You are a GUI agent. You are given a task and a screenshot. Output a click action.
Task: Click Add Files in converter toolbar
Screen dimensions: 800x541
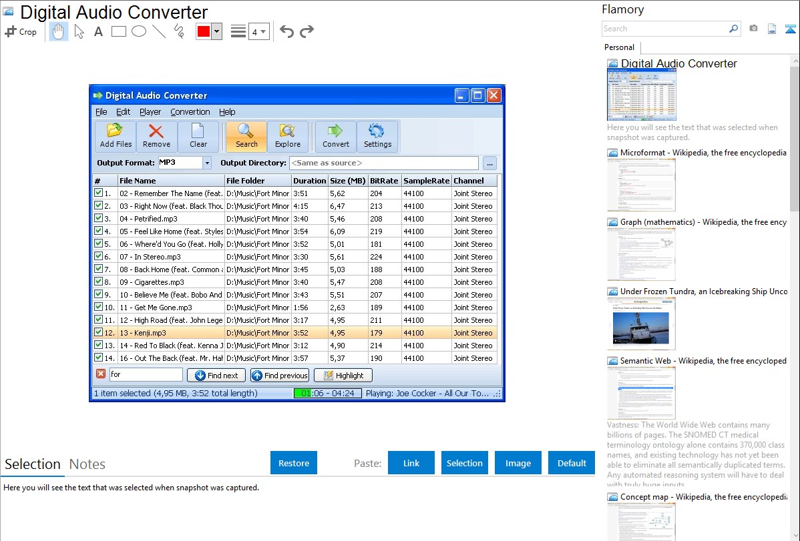tap(116, 136)
